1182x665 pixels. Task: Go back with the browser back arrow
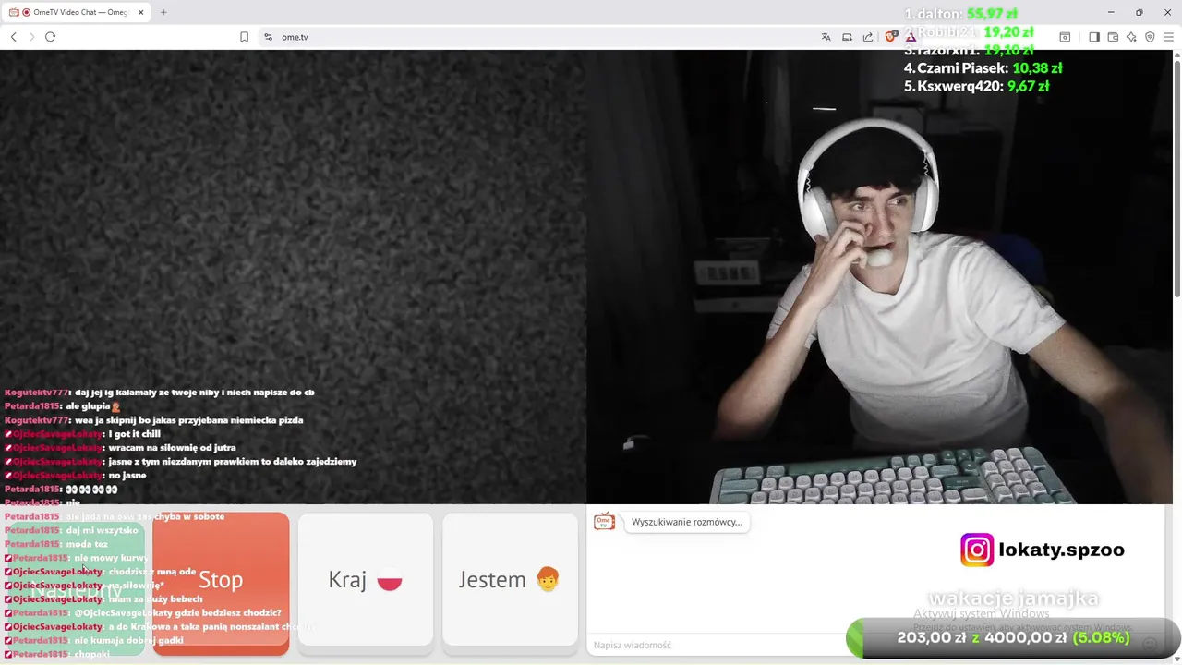coord(14,37)
